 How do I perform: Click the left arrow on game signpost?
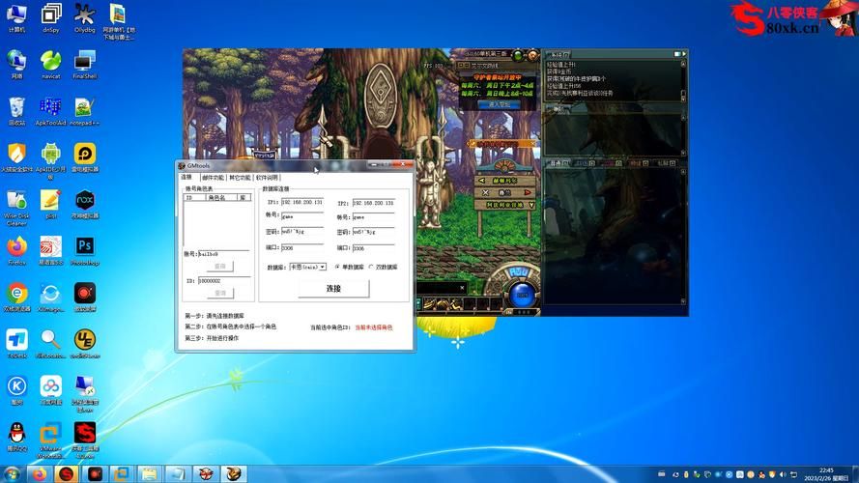point(481,181)
